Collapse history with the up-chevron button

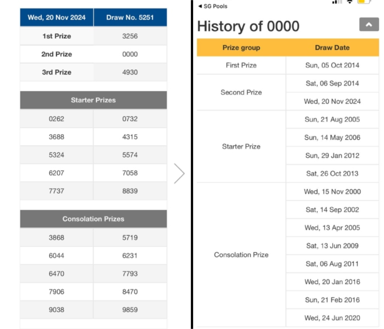(x=369, y=25)
